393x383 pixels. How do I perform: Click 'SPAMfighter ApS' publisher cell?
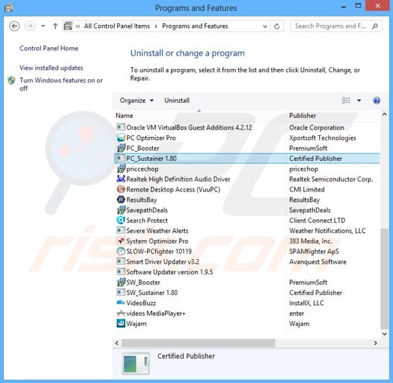[314, 251]
